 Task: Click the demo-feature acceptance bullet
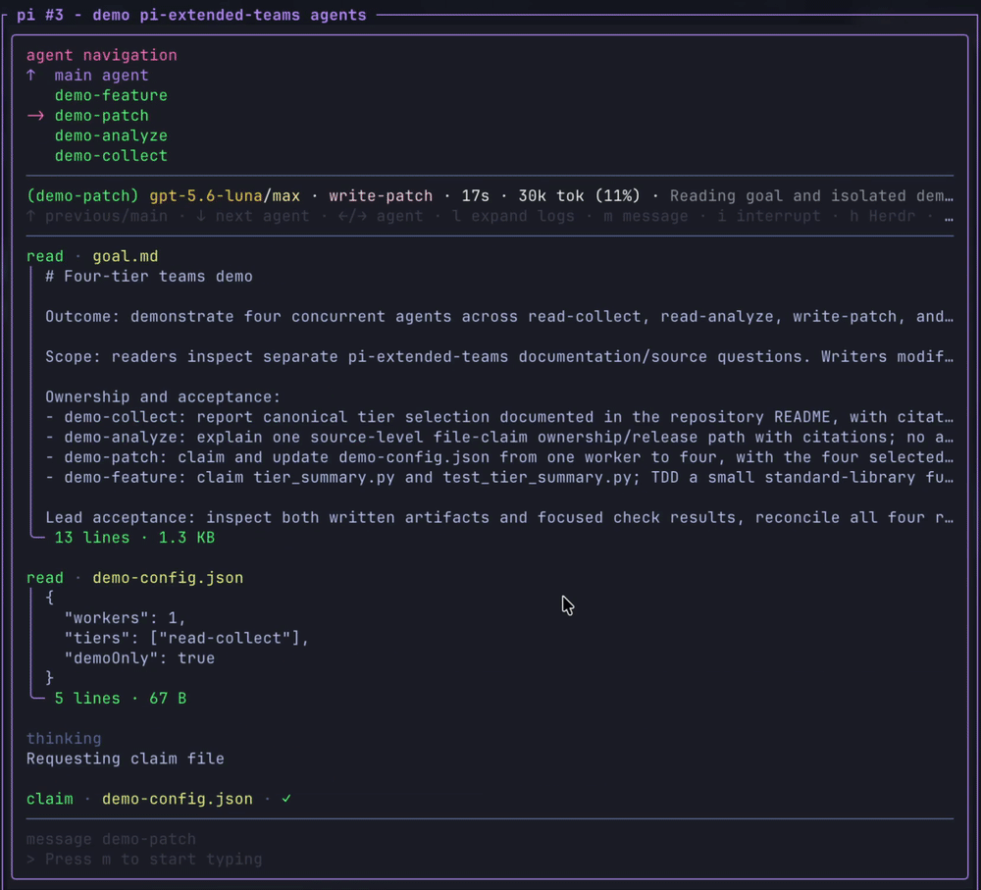coord(499,477)
